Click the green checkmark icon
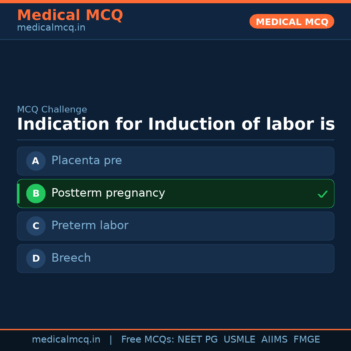 click(322, 194)
